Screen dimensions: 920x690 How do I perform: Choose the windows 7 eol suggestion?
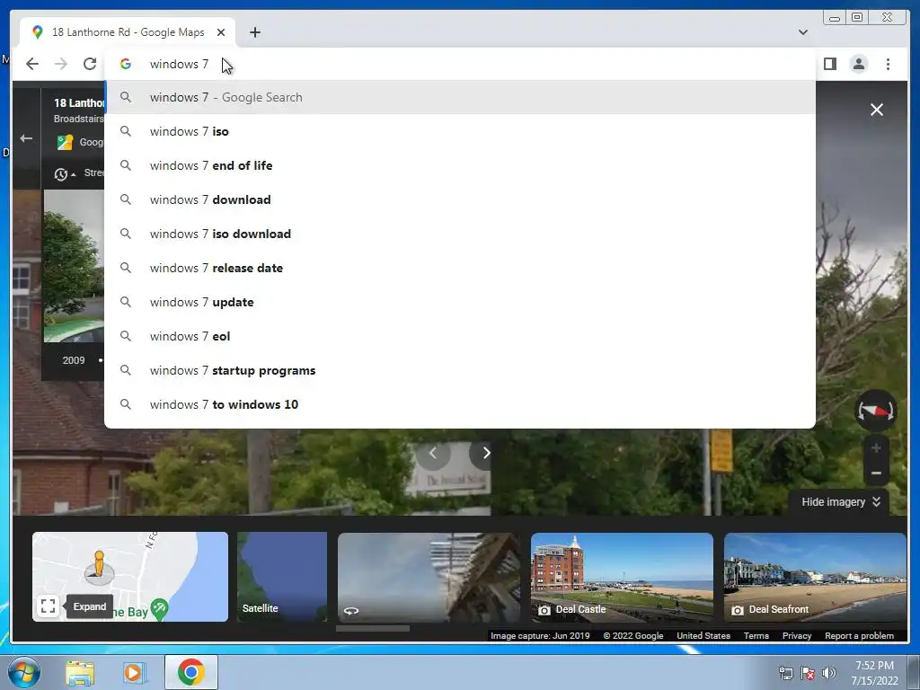[x=460, y=336]
